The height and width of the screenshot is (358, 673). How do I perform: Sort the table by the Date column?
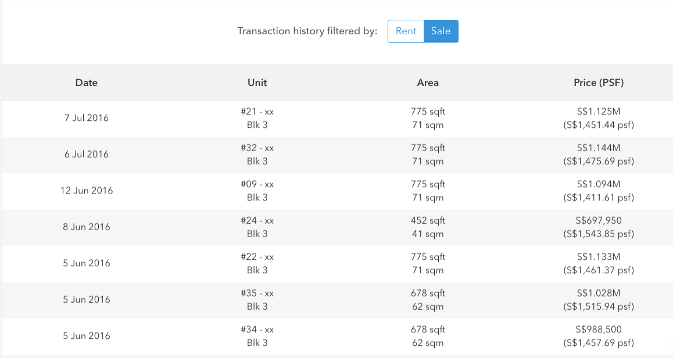click(86, 83)
